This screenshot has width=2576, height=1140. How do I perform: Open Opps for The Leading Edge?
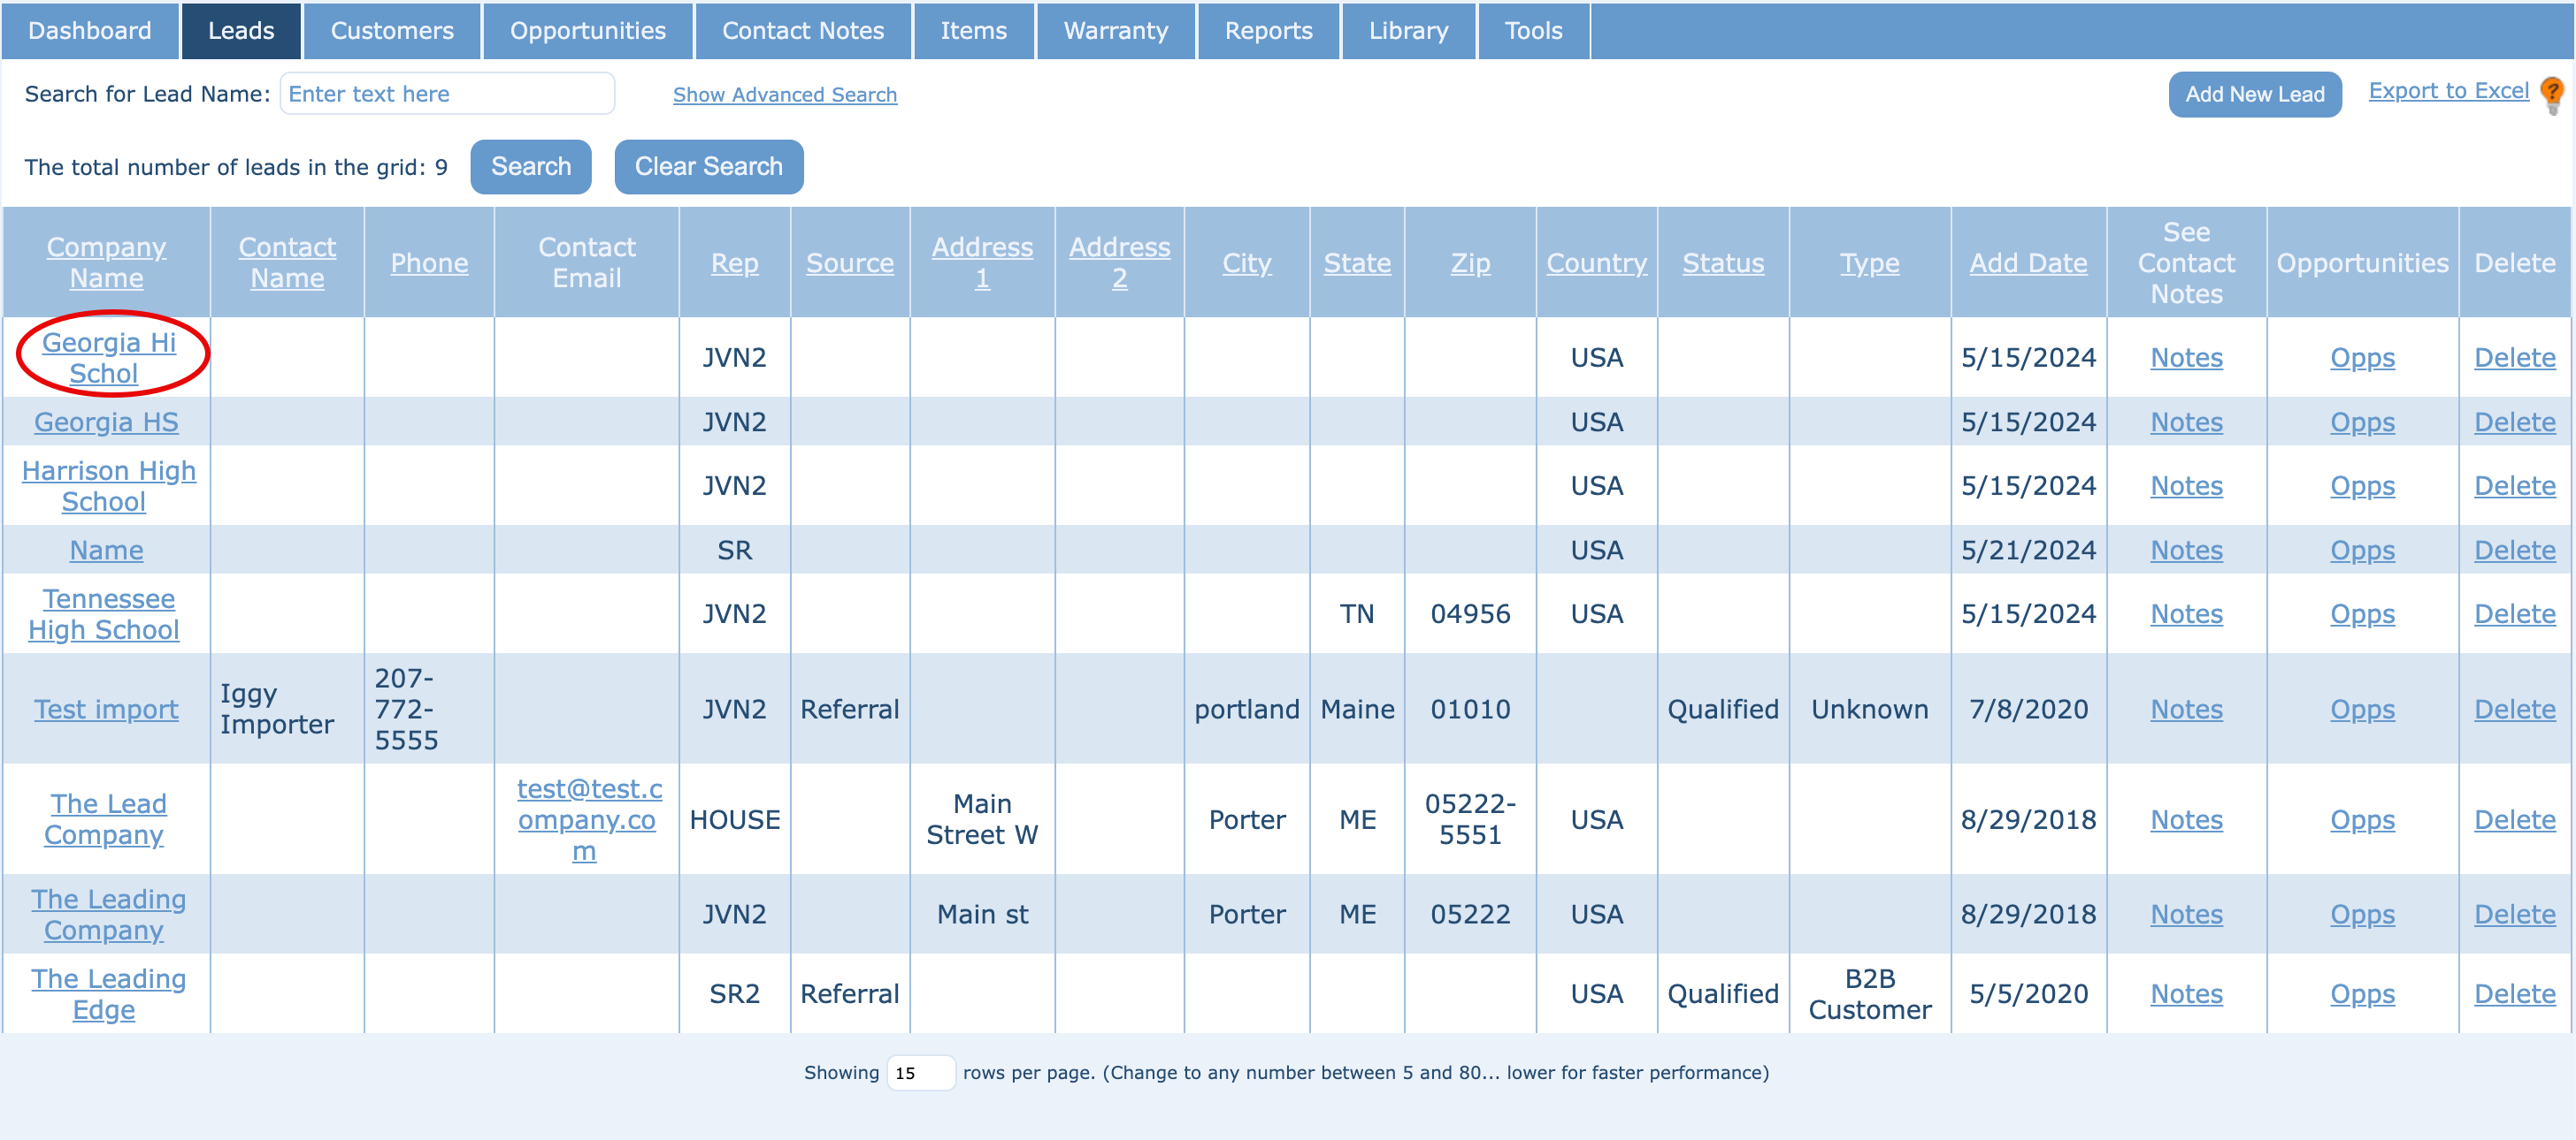tap(2361, 994)
